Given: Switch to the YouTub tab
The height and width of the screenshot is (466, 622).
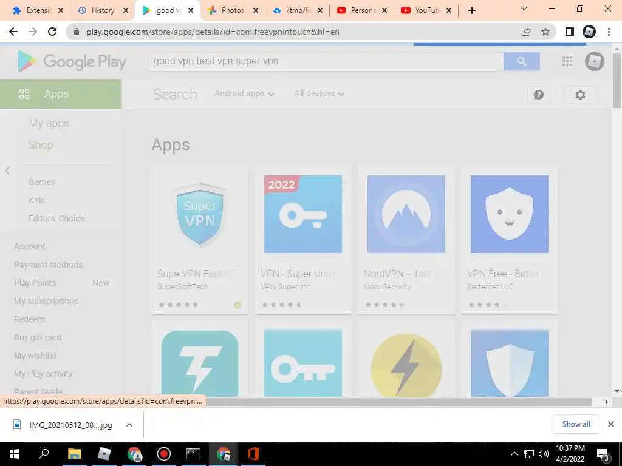Looking at the screenshot, I should pos(426,10).
